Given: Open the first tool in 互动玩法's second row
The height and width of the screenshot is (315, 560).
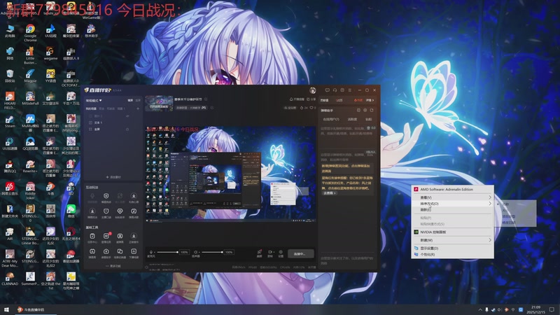Looking at the screenshot, I should (x=92, y=213).
